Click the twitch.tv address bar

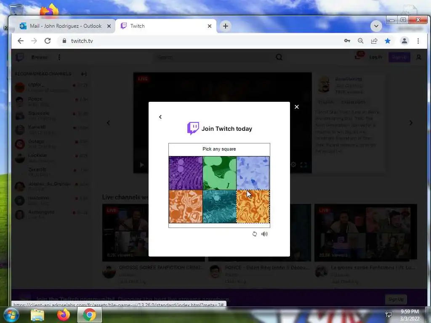pos(198,41)
